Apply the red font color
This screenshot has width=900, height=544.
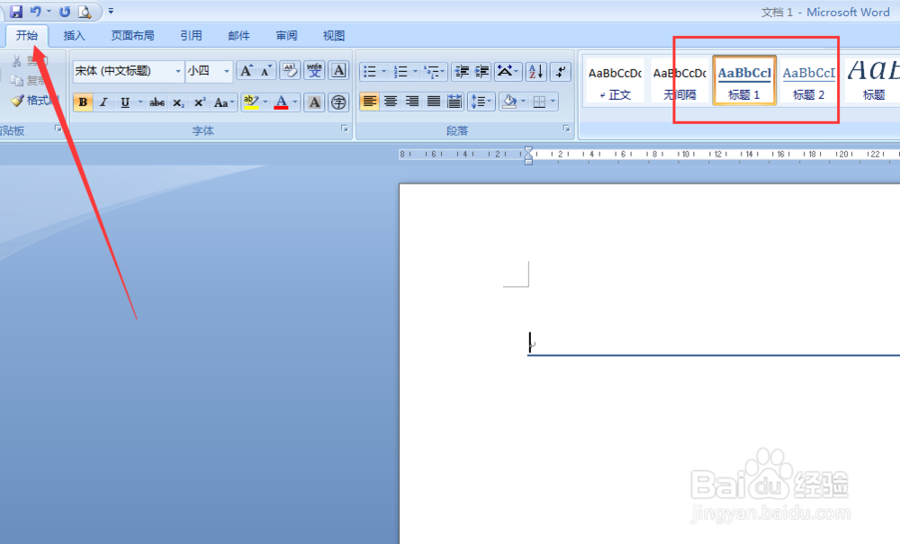(x=281, y=102)
